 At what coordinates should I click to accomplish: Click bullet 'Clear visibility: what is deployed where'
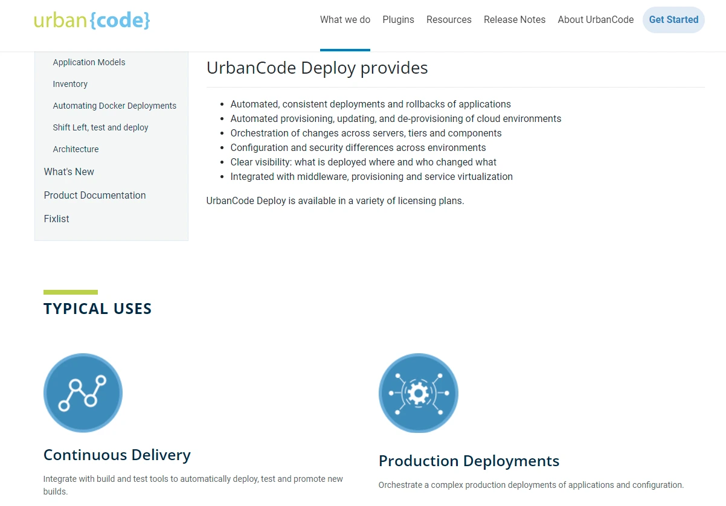pyautogui.click(x=363, y=162)
